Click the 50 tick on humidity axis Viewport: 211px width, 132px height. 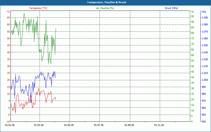click(193, 66)
